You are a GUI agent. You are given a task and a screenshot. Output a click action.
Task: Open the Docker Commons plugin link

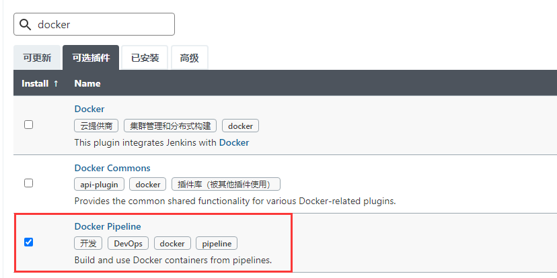pyautogui.click(x=112, y=168)
